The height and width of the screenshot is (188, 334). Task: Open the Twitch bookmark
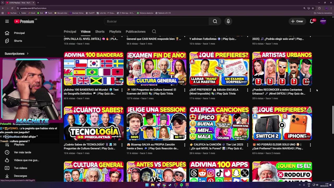[49, 13]
